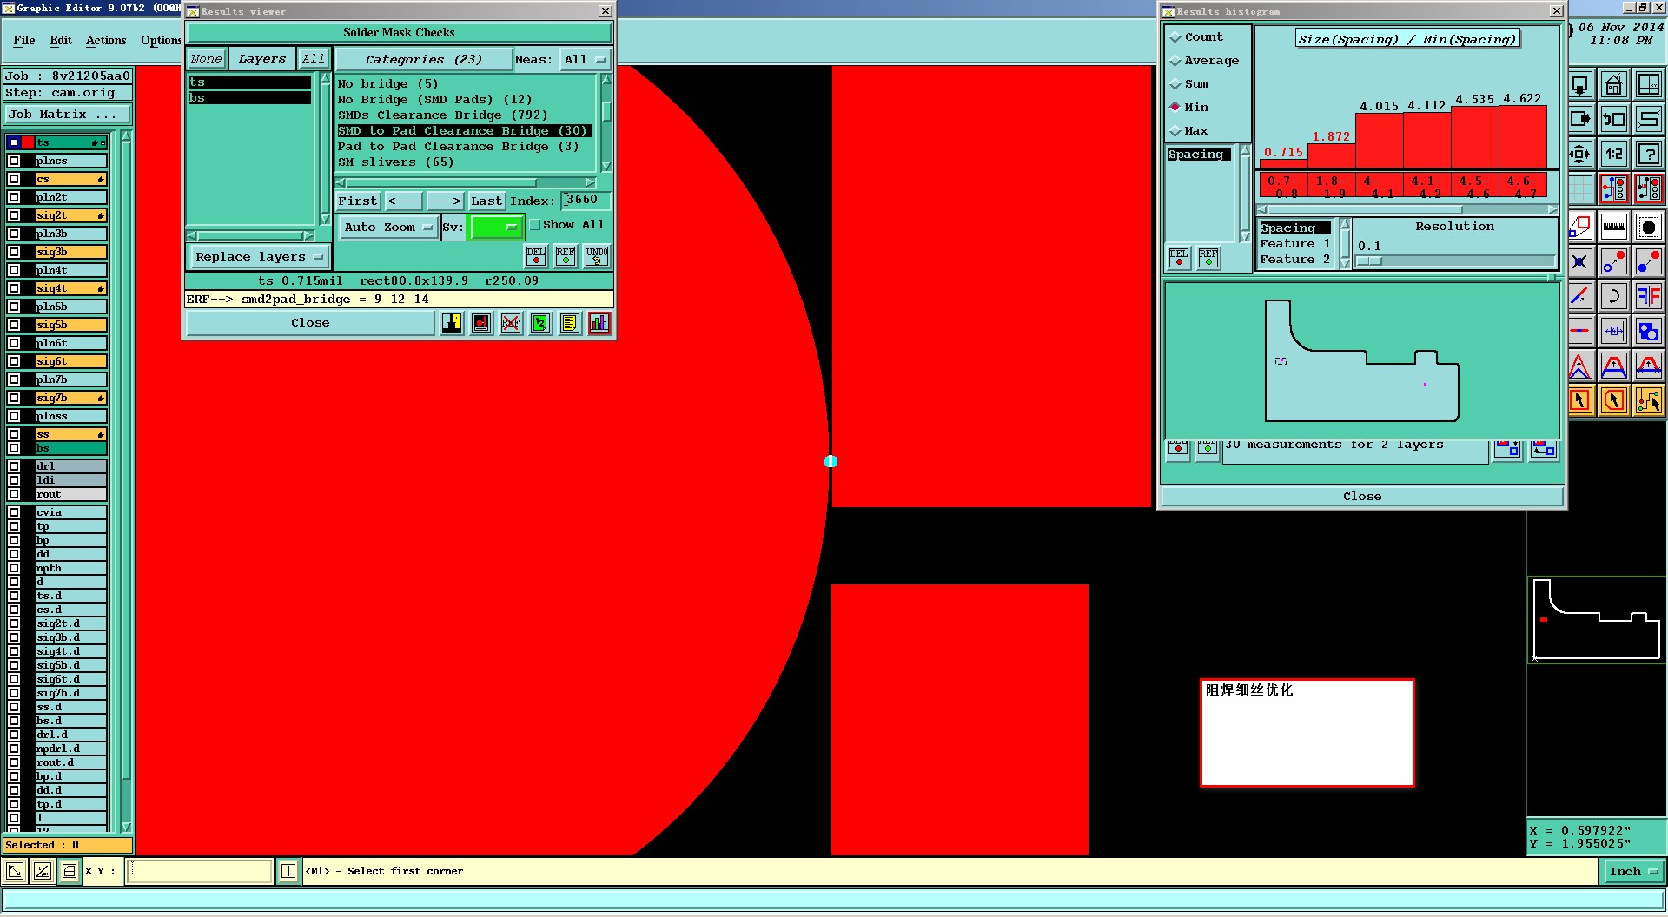
Task: Click the Index input field
Action: coord(585,201)
